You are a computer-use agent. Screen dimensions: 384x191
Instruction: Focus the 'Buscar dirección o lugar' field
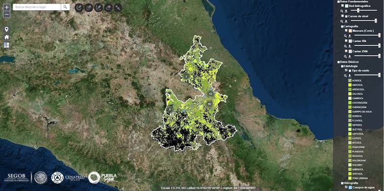37,7
